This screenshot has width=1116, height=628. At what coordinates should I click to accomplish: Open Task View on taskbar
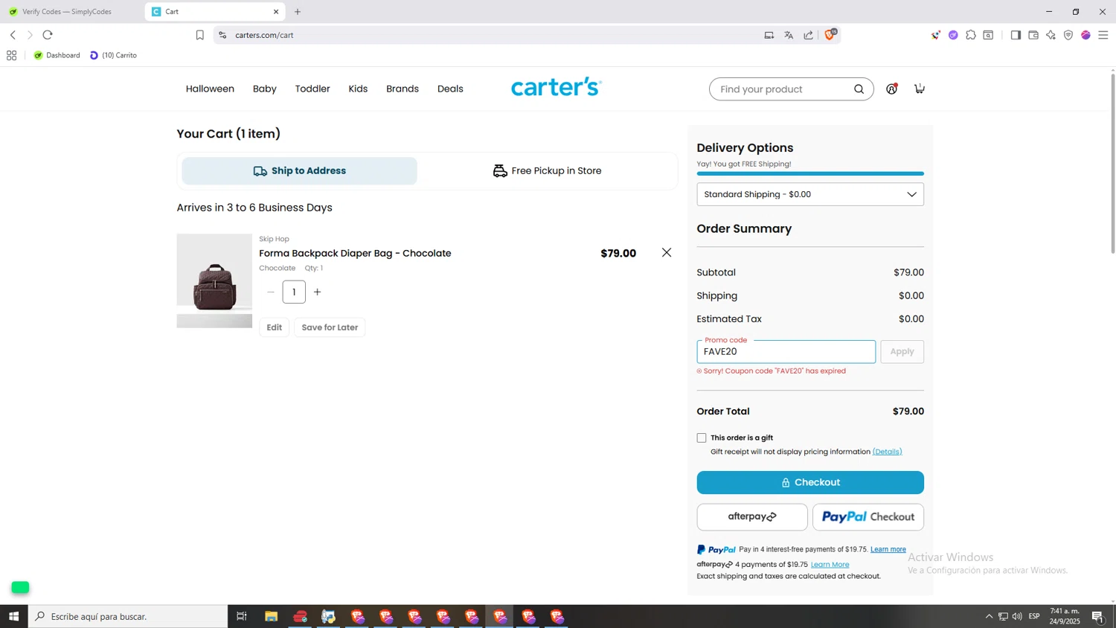[x=242, y=616]
